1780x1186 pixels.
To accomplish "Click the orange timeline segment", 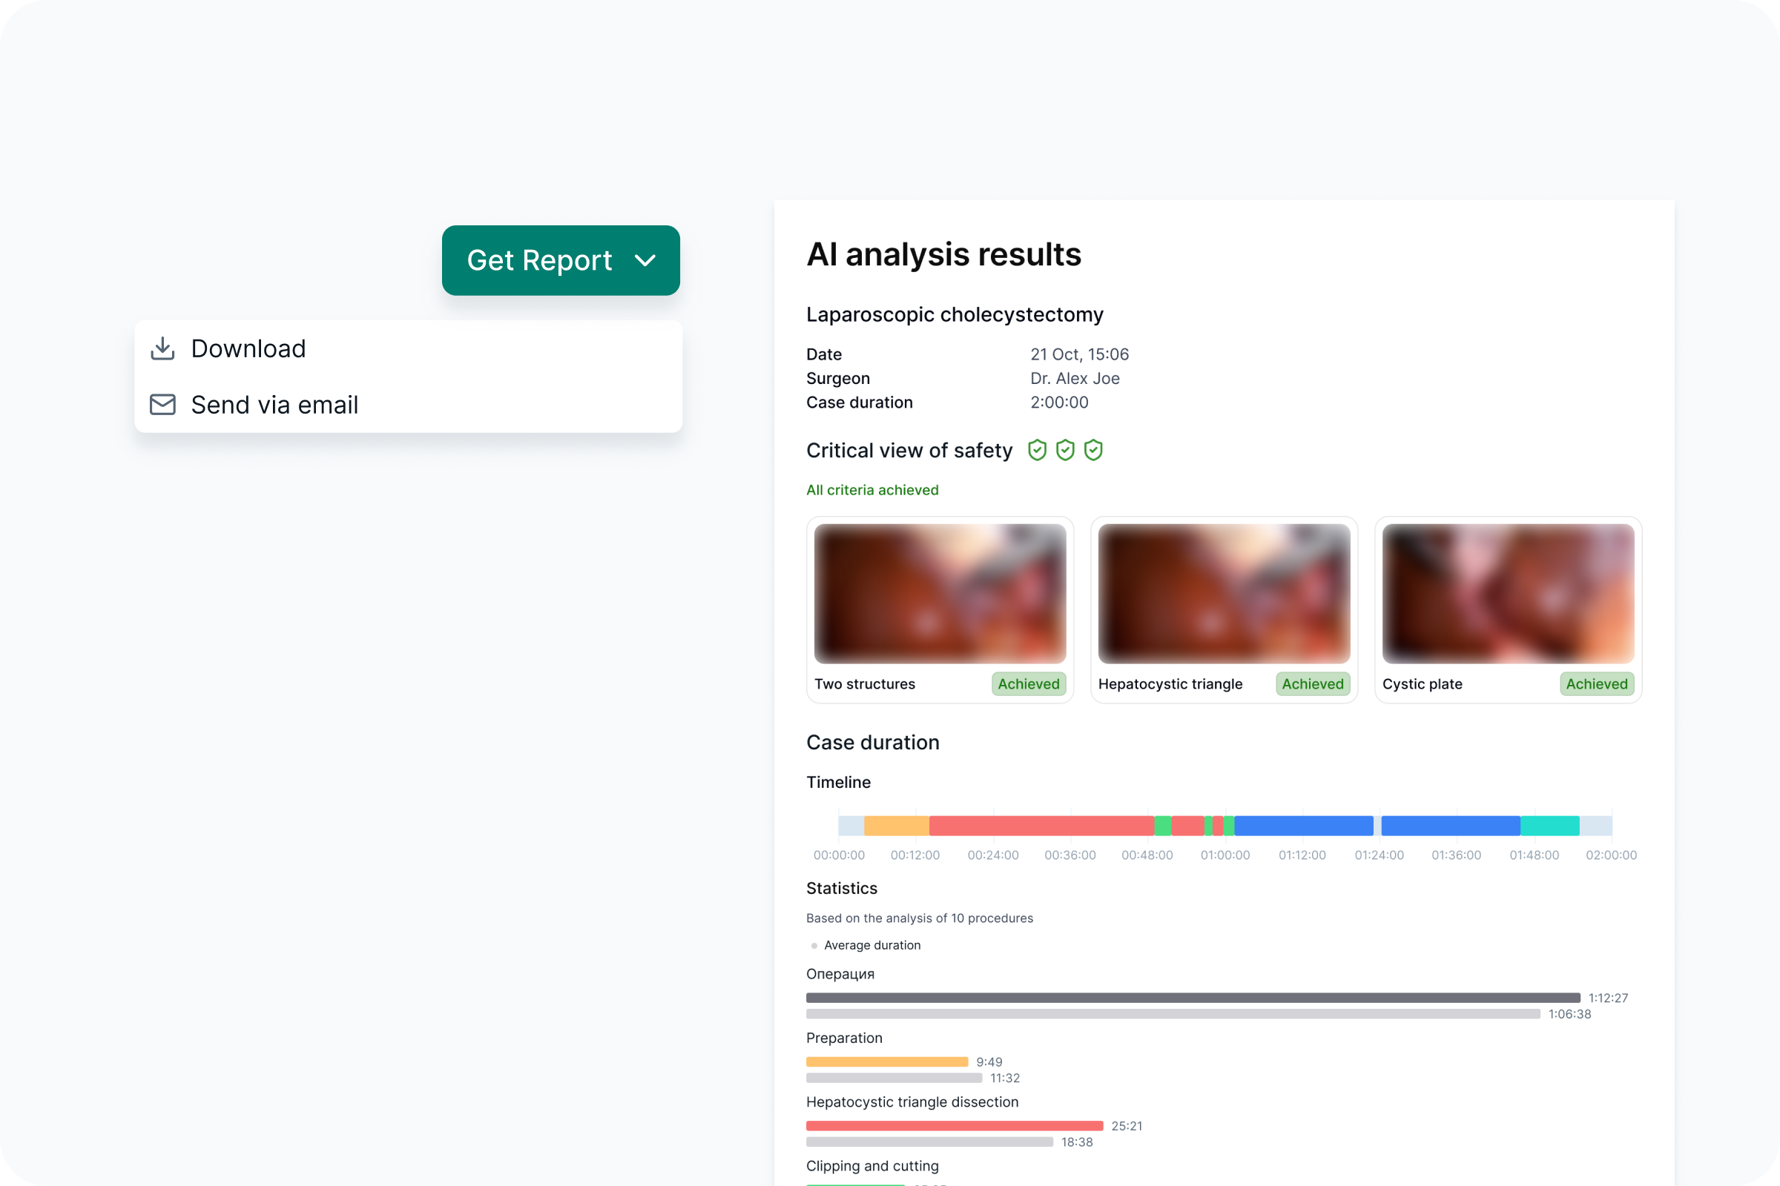I will (x=896, y=826).
